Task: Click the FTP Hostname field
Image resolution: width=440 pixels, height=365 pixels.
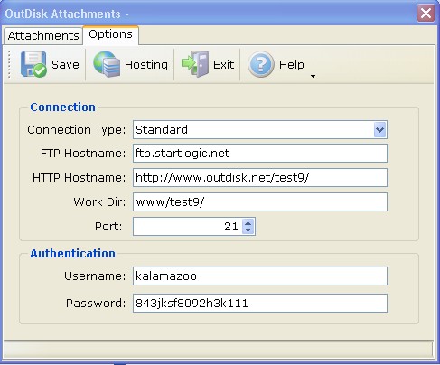Action: point(260,154)
